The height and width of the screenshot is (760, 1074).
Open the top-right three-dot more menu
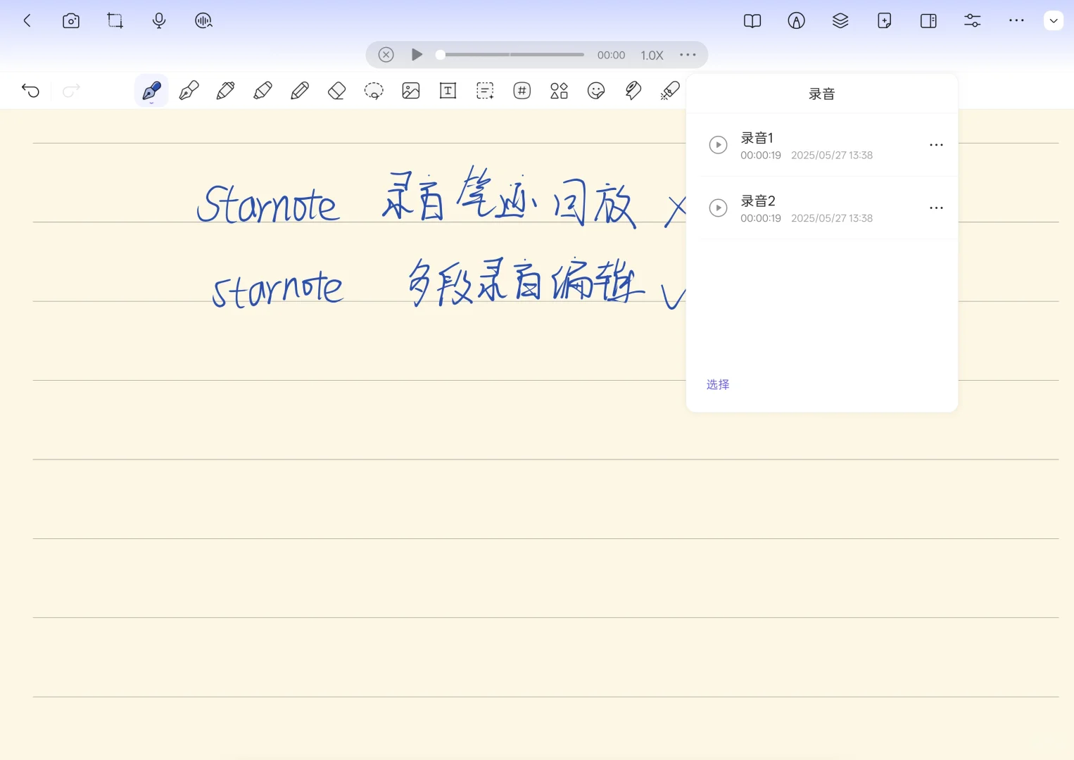(x=1016, y=20)
